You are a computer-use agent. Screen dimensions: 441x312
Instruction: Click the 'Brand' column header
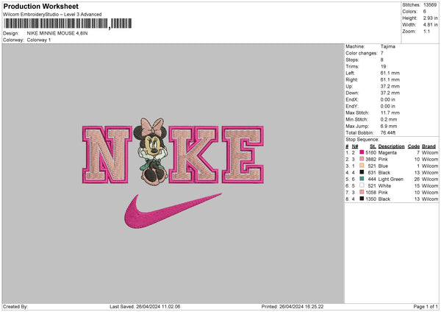point(429,146)
